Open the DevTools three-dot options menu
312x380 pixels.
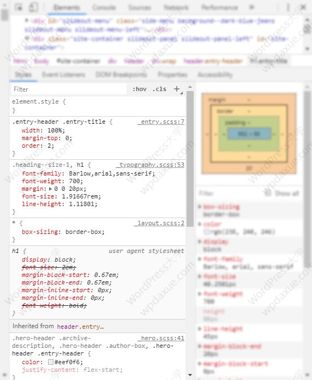click(288, 7)
